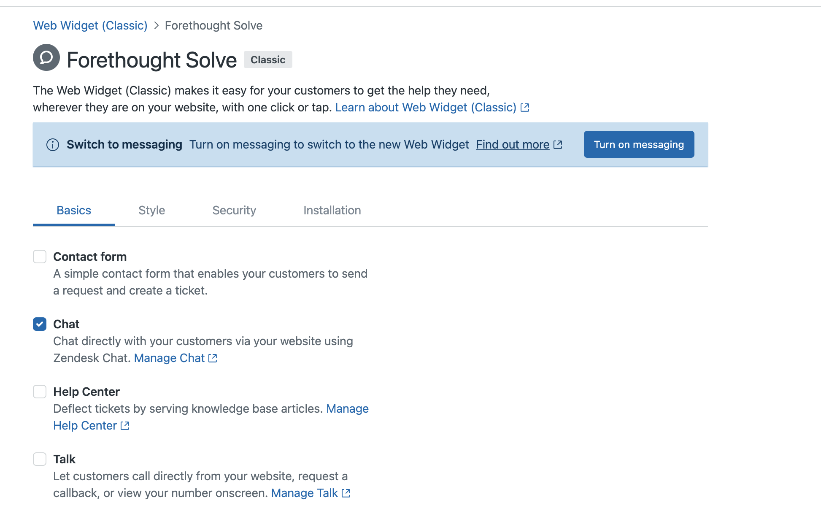Click external link icon after Find out more
821x530 pixels.
(558, 145)
